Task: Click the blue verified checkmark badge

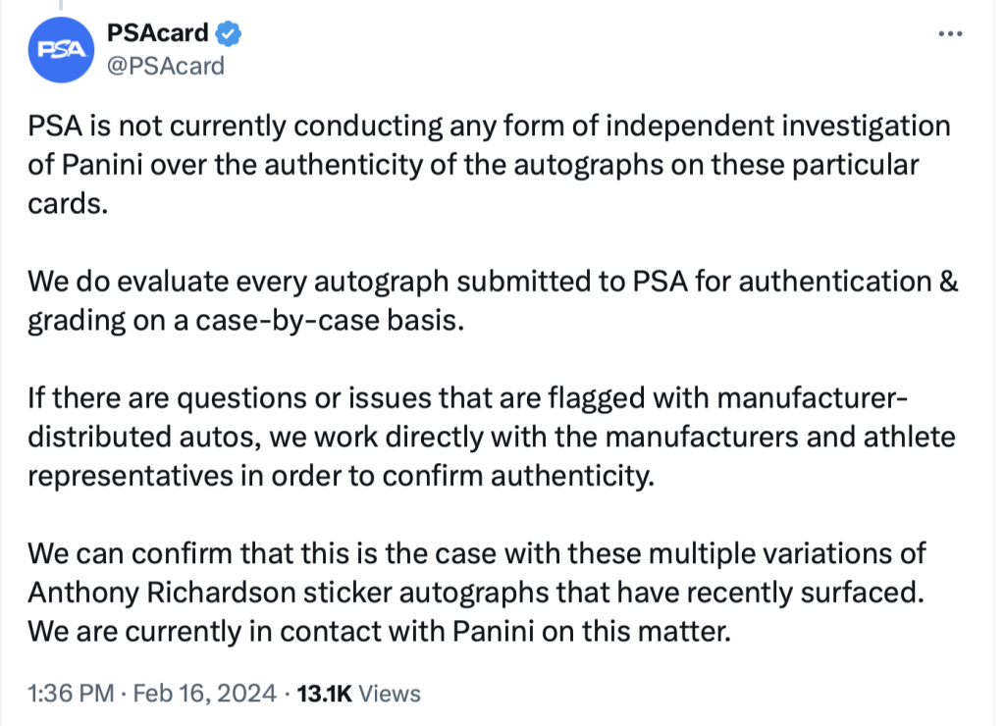Action: pyautogui.click(x=228, y=33)
